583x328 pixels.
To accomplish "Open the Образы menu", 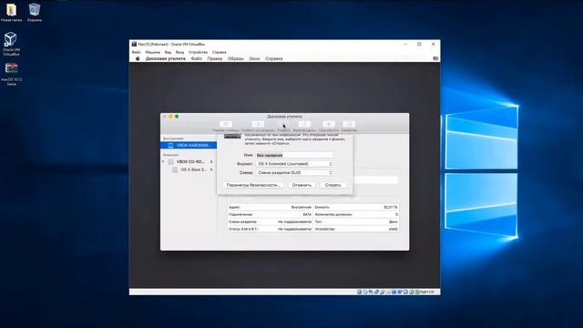I will point(235,58).
